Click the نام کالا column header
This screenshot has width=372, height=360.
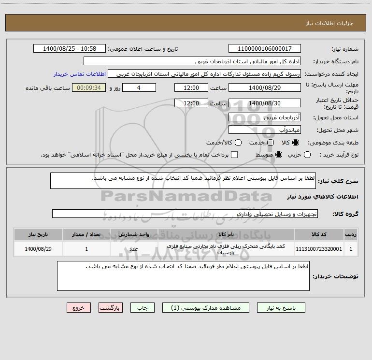(226, 235)
